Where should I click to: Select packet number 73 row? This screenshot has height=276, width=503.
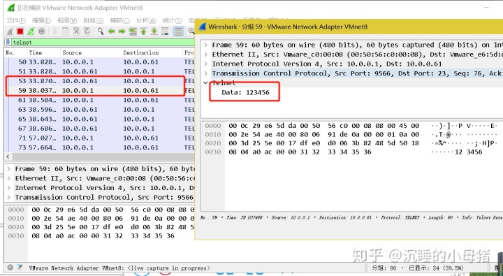coord(100,147)
